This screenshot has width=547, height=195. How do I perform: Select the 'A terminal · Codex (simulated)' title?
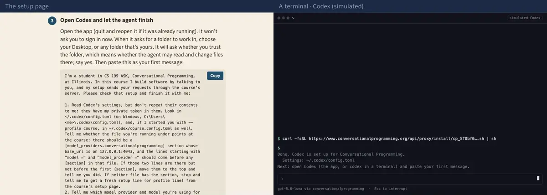[321, 6]
